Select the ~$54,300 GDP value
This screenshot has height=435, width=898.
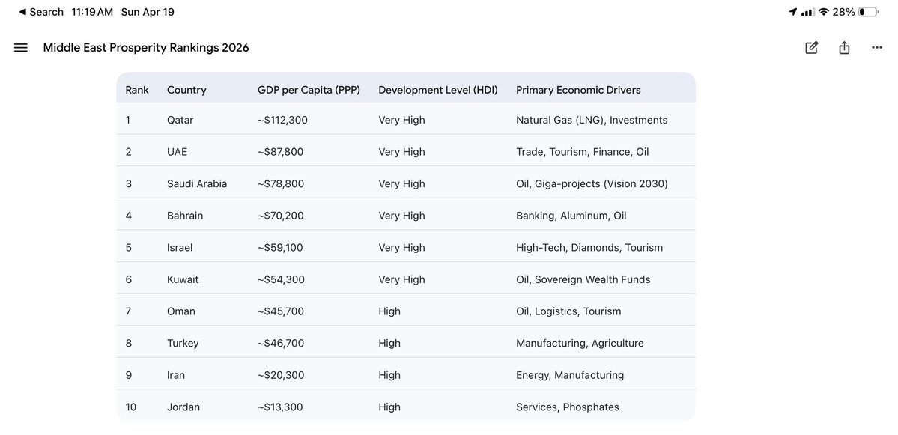pyautogui.click(x=281, y=280)
